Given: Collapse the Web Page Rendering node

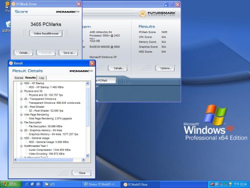Looking at the screenshot, I should tap(21, 115).
